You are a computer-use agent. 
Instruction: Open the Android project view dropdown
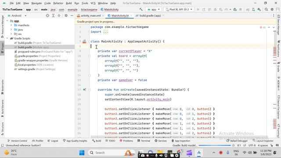17,16
